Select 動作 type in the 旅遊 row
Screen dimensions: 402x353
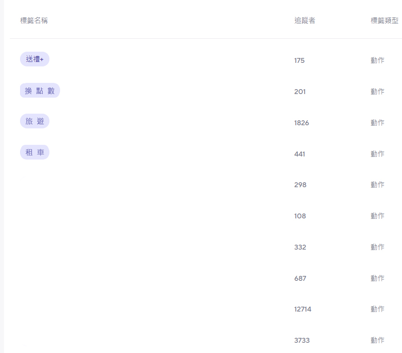click(377, 123)
